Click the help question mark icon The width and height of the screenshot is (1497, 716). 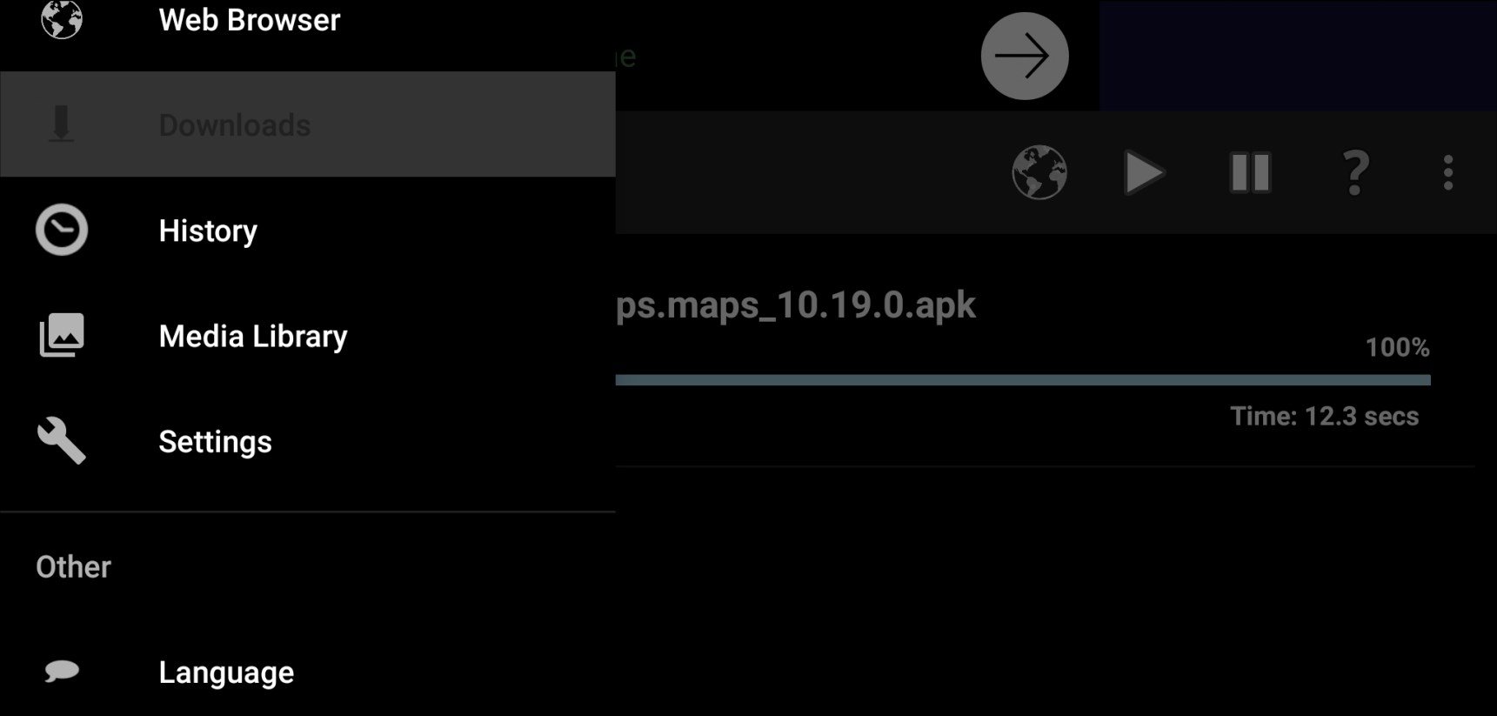pos(1355,172)
